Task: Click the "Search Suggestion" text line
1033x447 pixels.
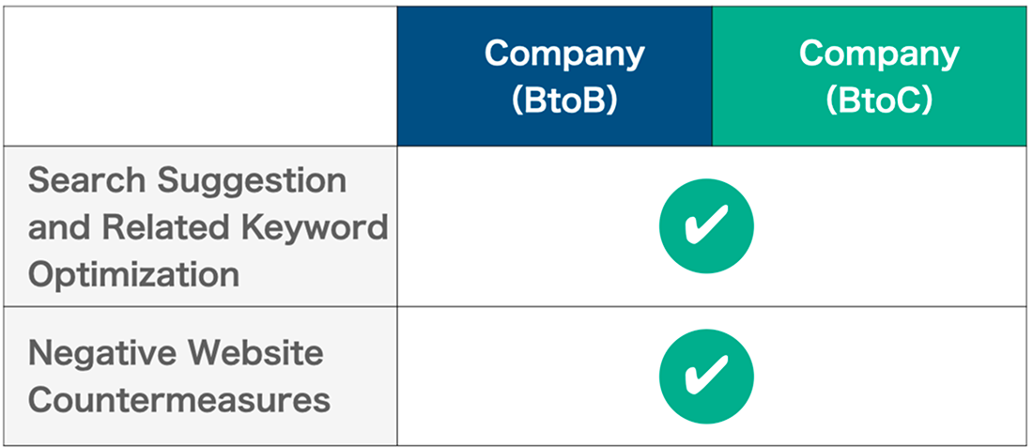Action: click(x=186, y=179)
